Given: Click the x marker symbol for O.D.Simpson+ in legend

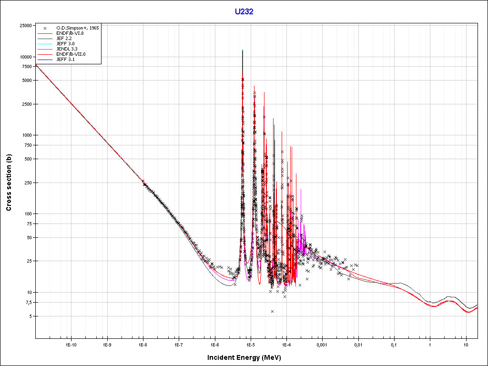Looking at the screenshot, I should pos(44,28).
